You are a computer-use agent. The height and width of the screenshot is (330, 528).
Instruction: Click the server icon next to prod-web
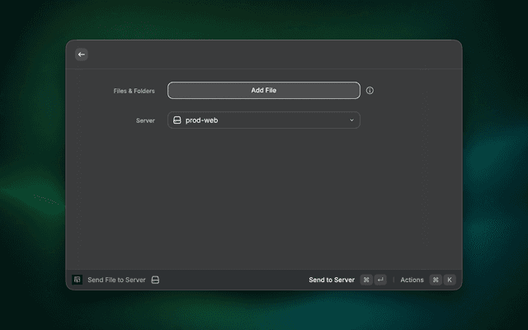[177, 120]
